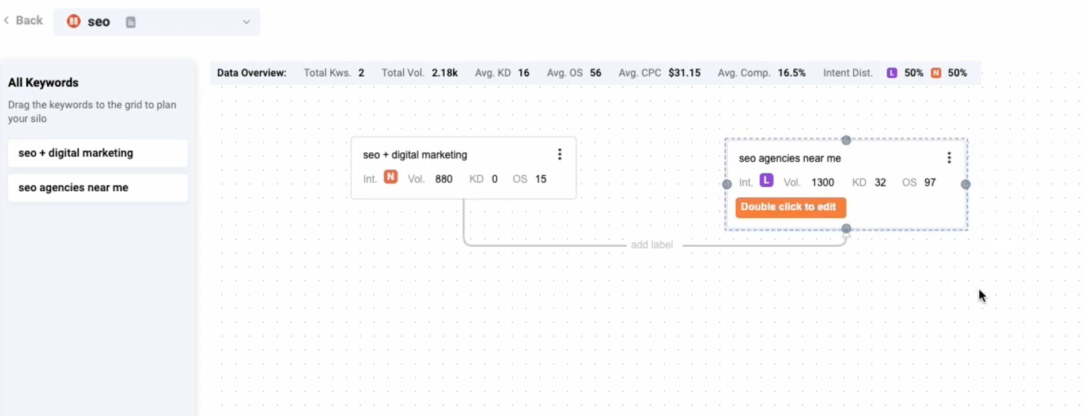Select seo agencies near me in keyword list
1083x416 pixels.
[x=98, y=188]
